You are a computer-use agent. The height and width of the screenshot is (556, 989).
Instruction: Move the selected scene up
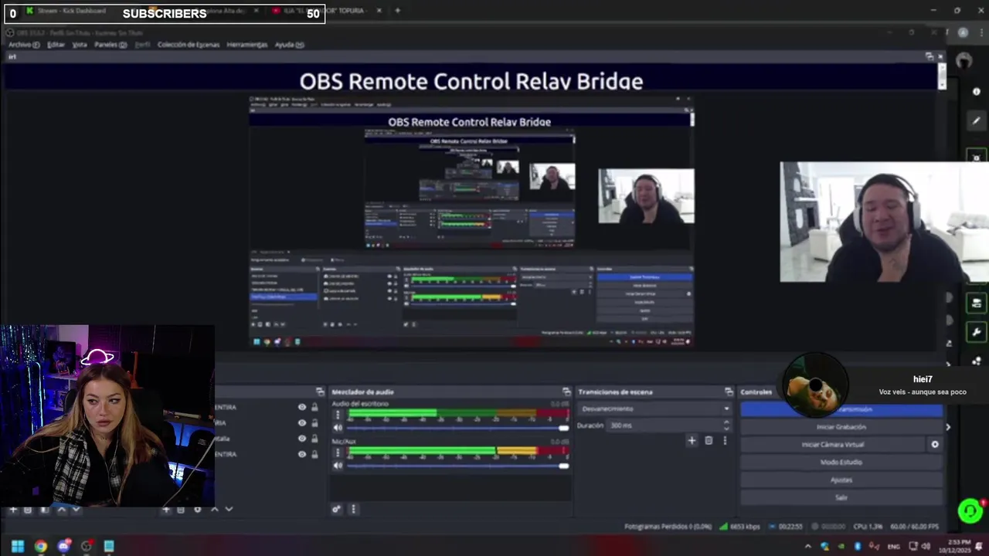[62, 510]
